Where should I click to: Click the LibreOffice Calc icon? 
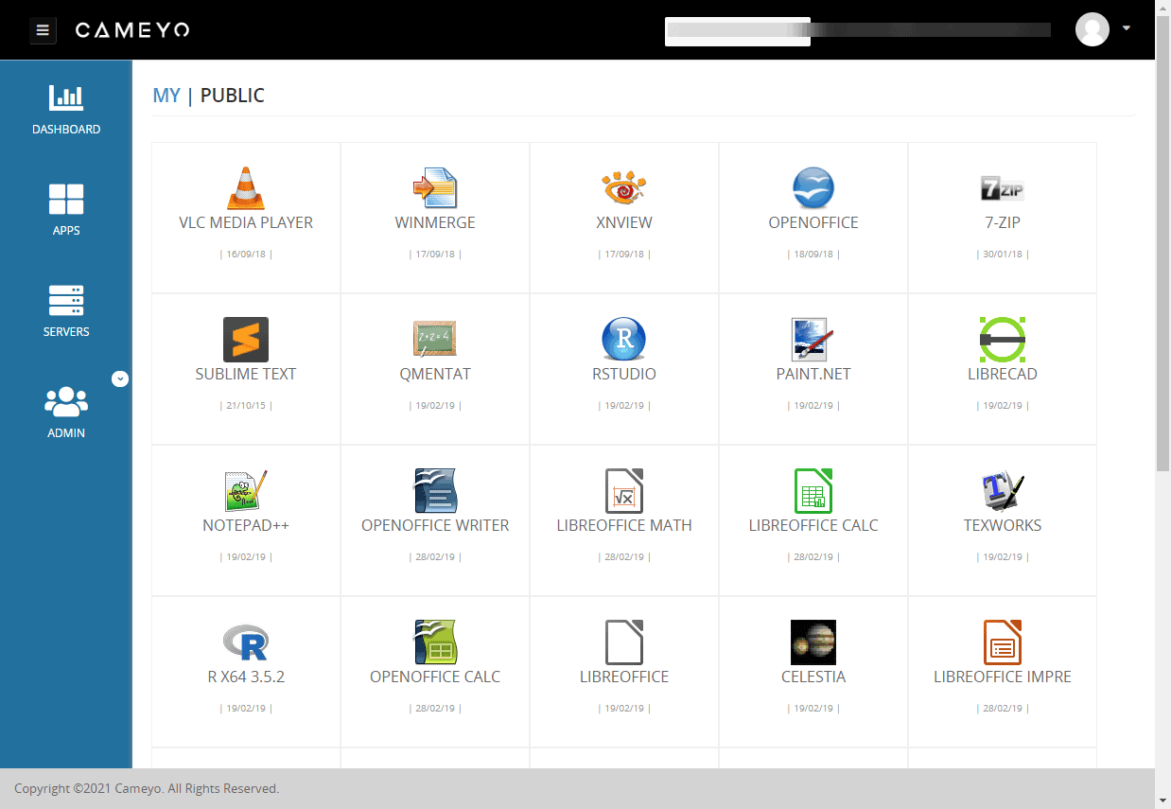pos(813,490)
